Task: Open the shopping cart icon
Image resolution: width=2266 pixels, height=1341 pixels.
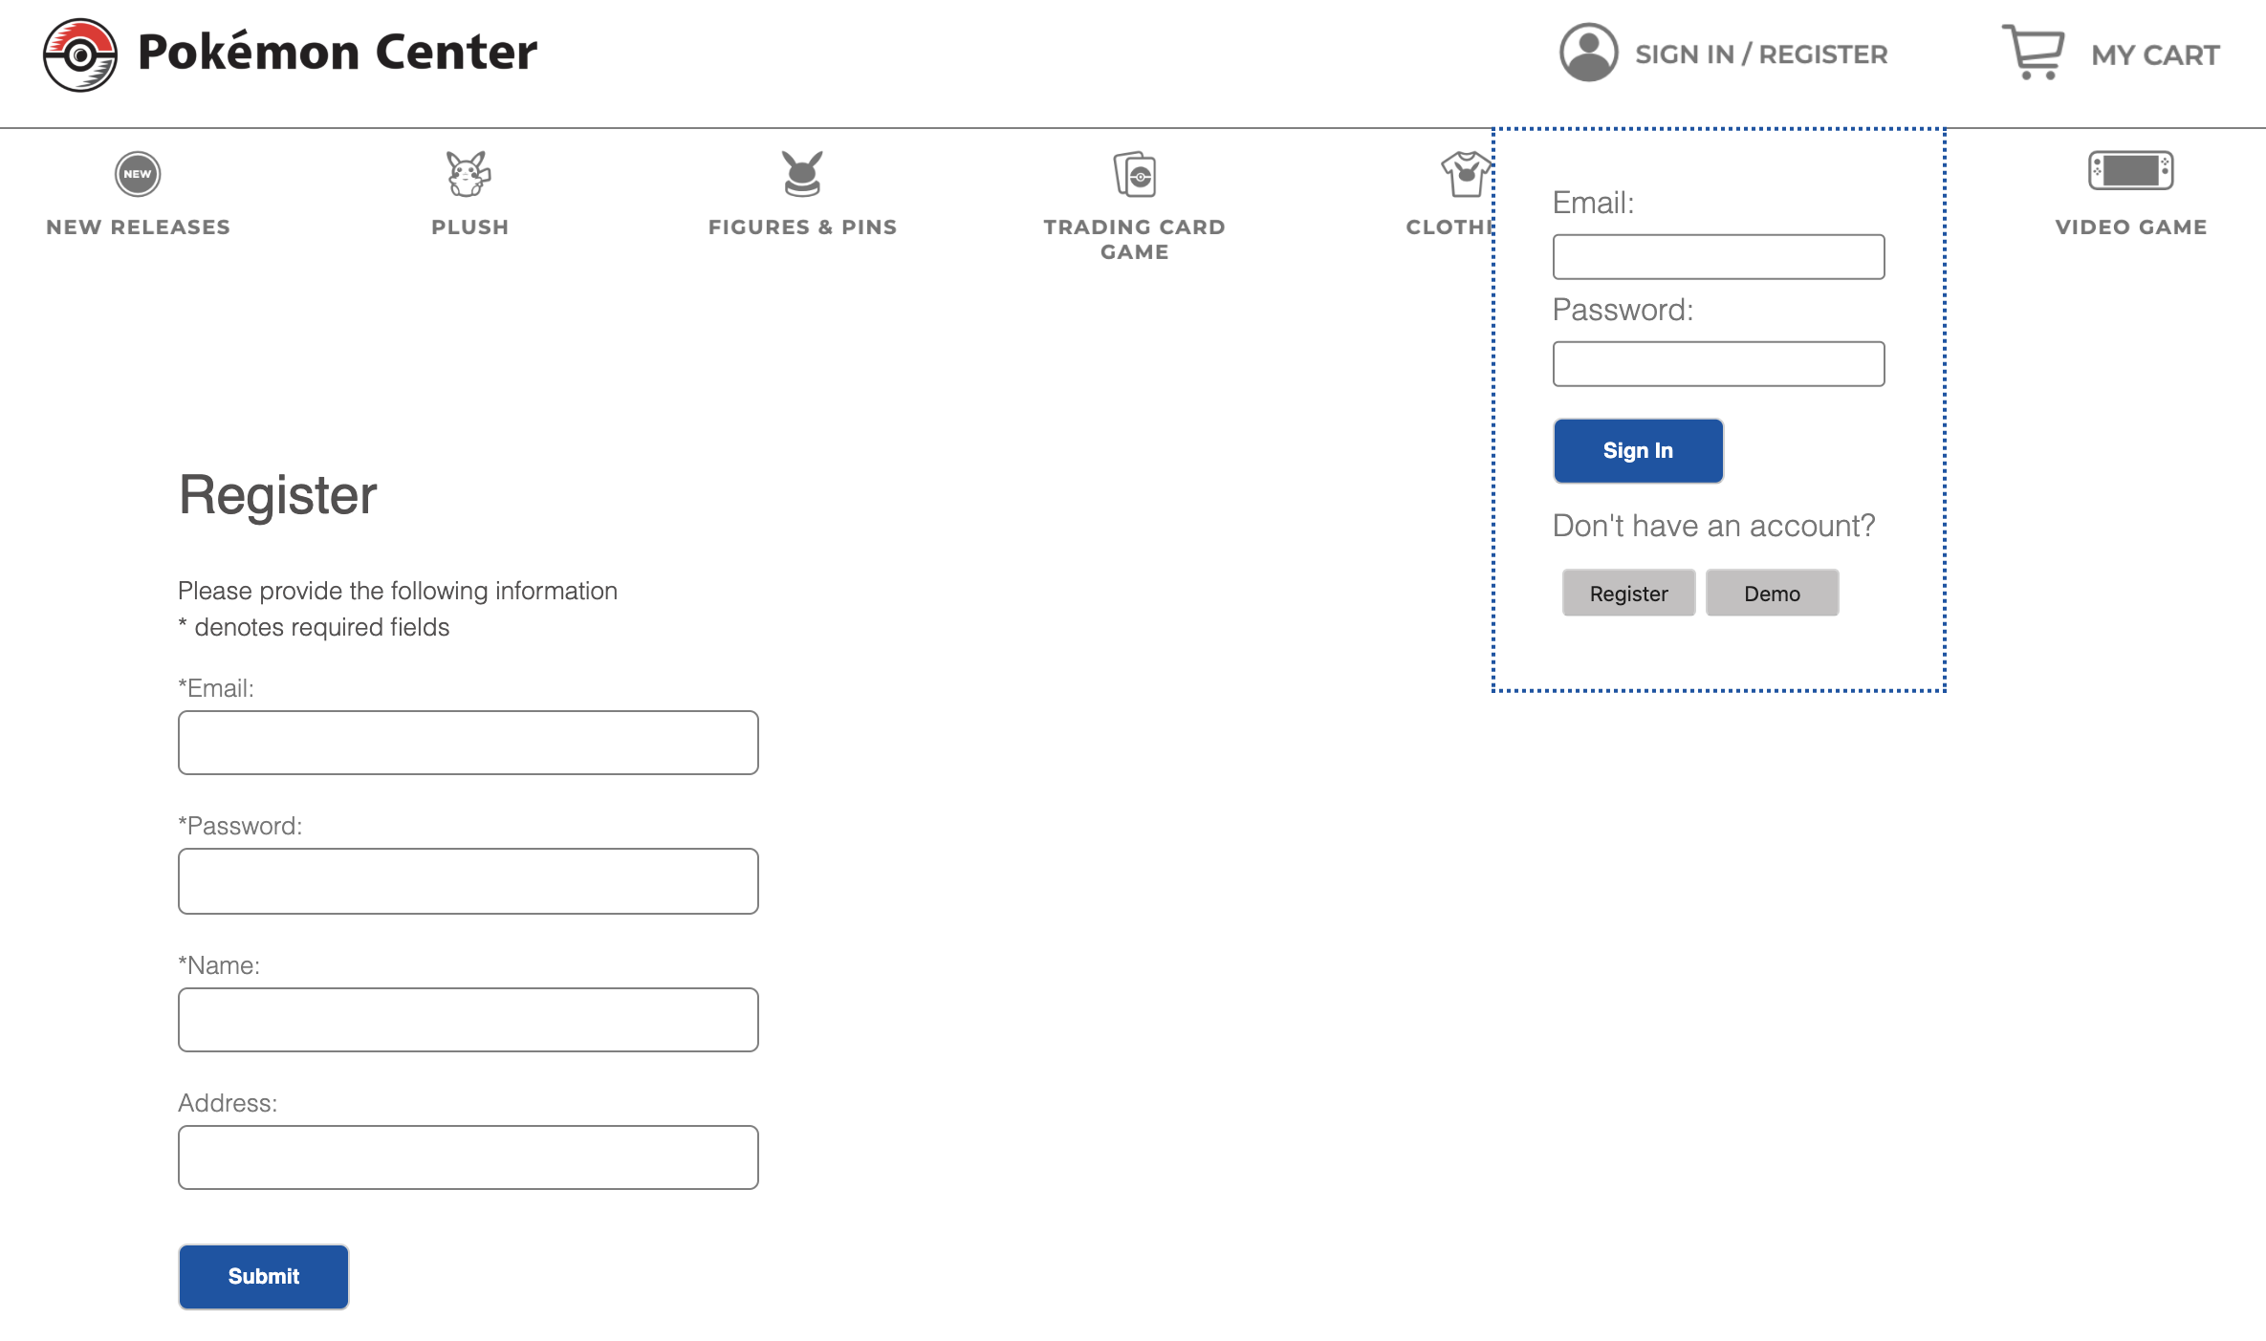Action: [x=2034, y=53]
